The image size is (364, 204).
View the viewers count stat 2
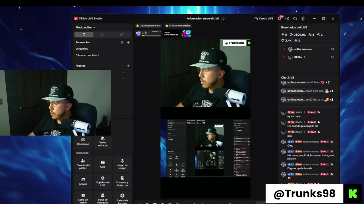point(311,35)
